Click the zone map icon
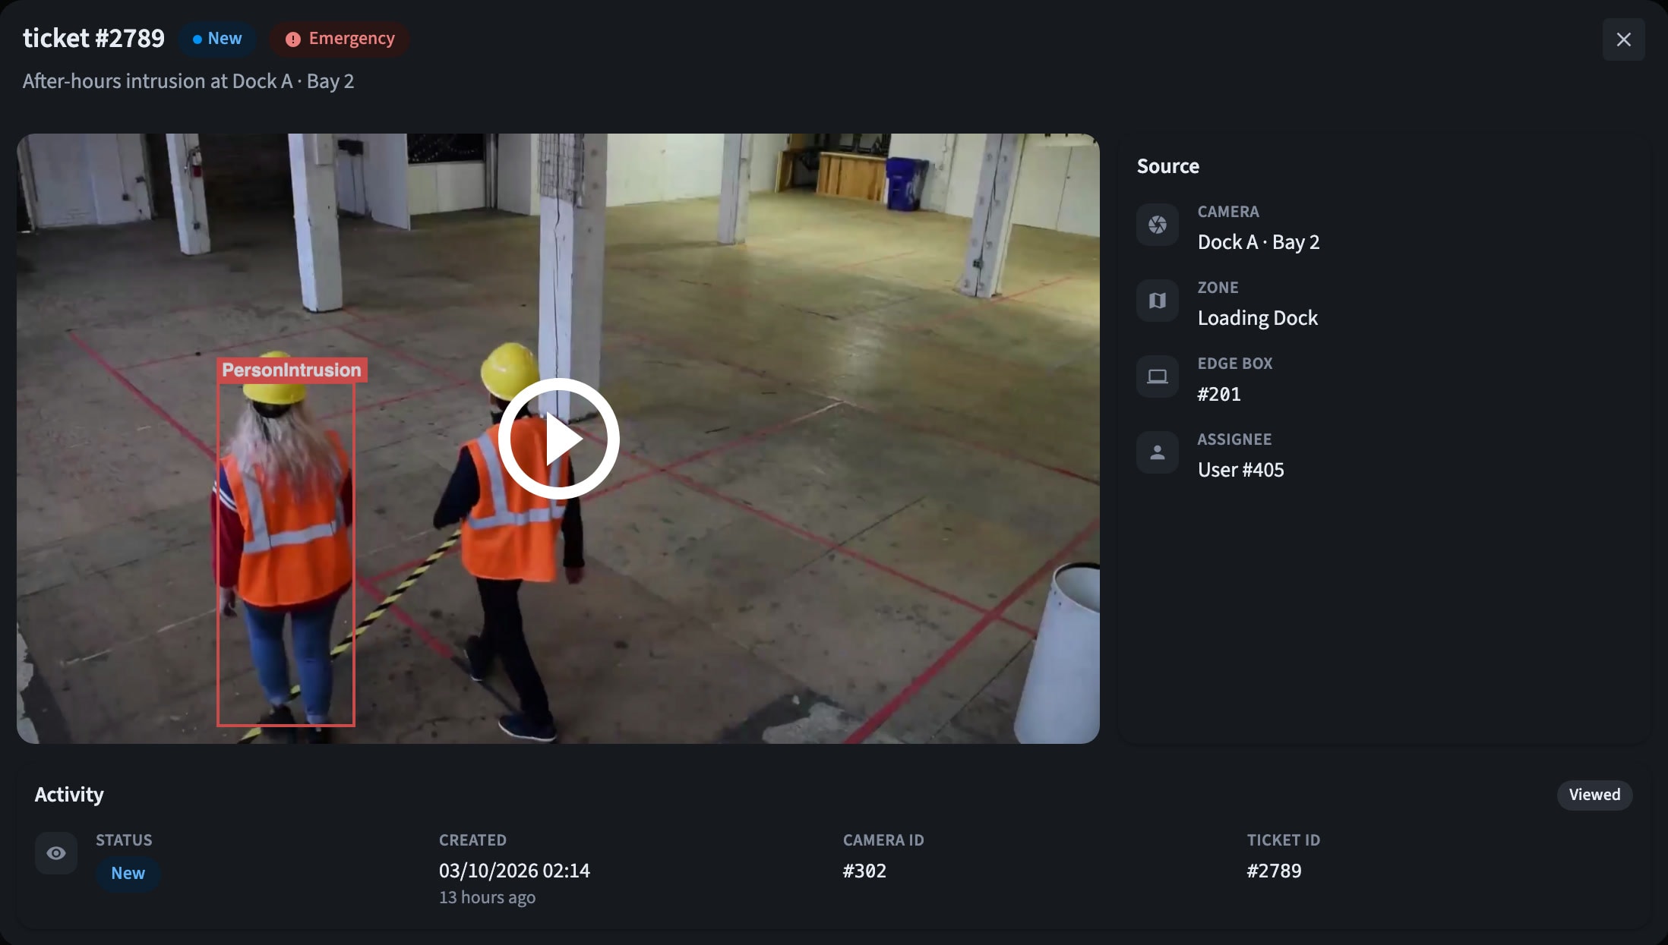 pos(1158,301)
